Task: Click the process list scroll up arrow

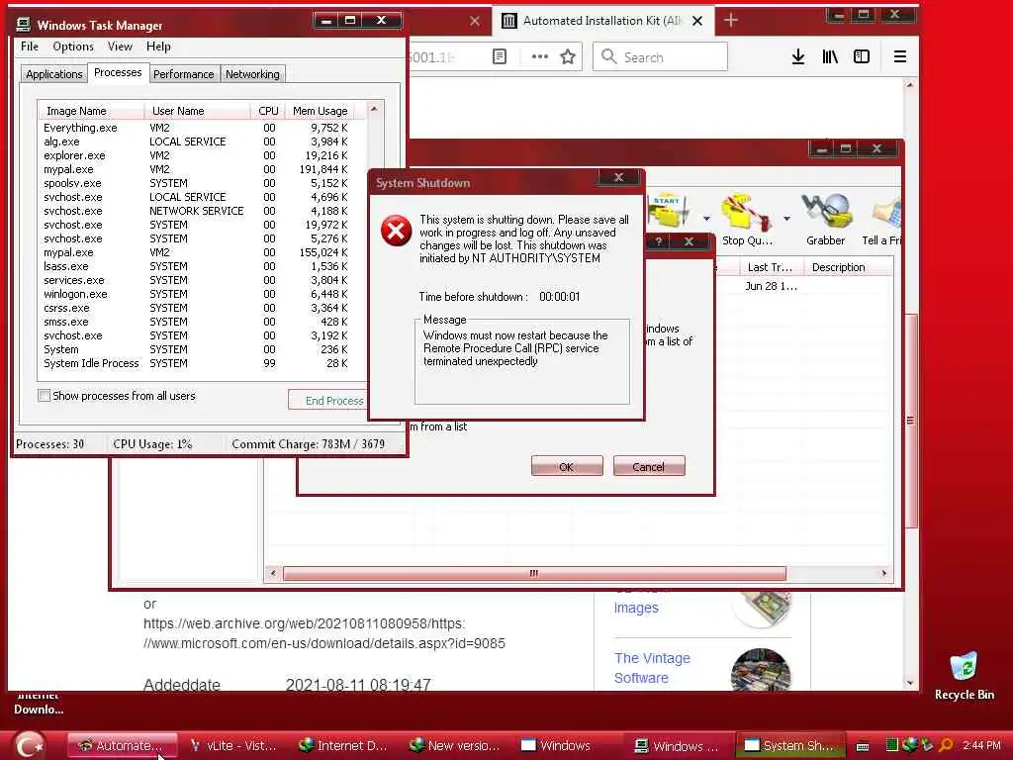Action: (x=374, y=109)
